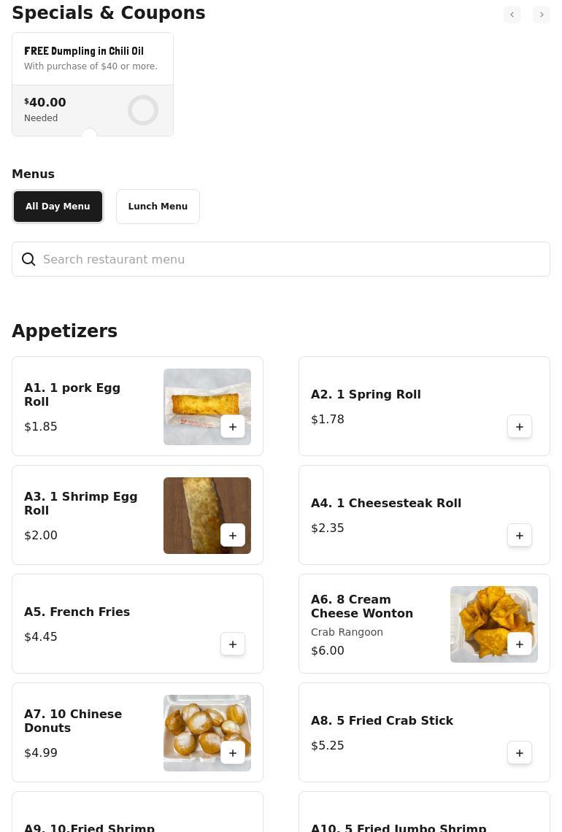Open the A4 1 Cheesesteak Roll title

point(386,503)
